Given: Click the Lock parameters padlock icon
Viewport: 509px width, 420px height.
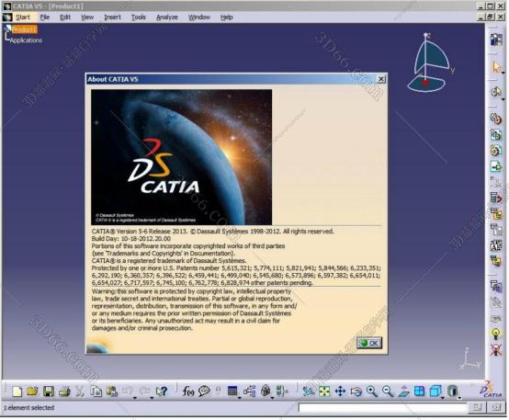Looking at the screenshot, I should (x=266, y=391).
